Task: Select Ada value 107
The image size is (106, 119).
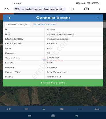Action: pyautogui.click(x=49, y=48)
